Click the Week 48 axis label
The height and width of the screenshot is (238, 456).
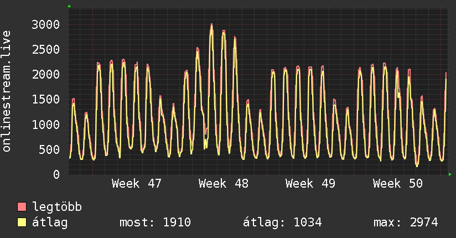224,184
